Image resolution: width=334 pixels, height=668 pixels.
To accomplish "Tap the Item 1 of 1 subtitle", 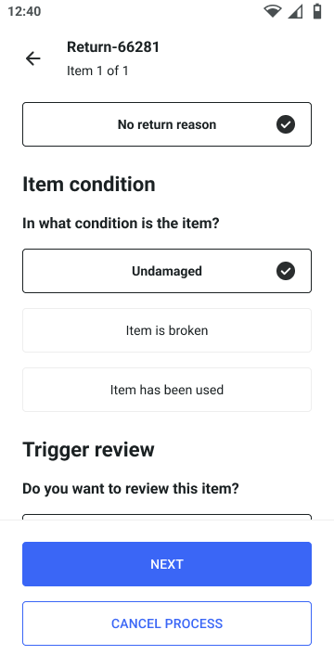I will (97, 71).
